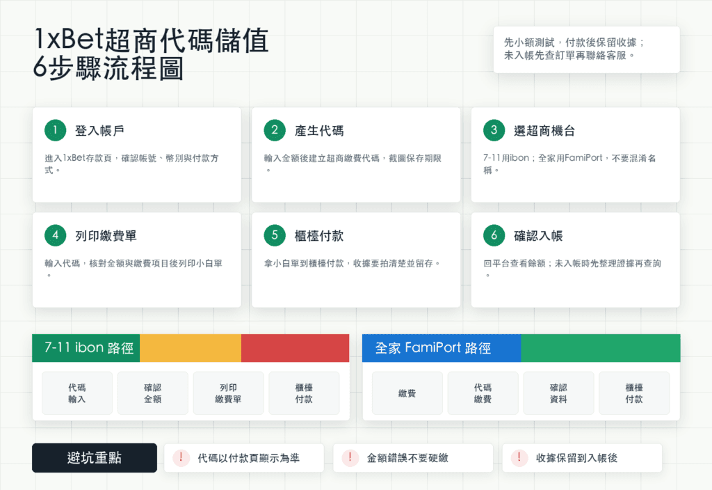Click the green number 2 badge
Viewport: 712px width, 490px height.
click(x=275, y=130)
